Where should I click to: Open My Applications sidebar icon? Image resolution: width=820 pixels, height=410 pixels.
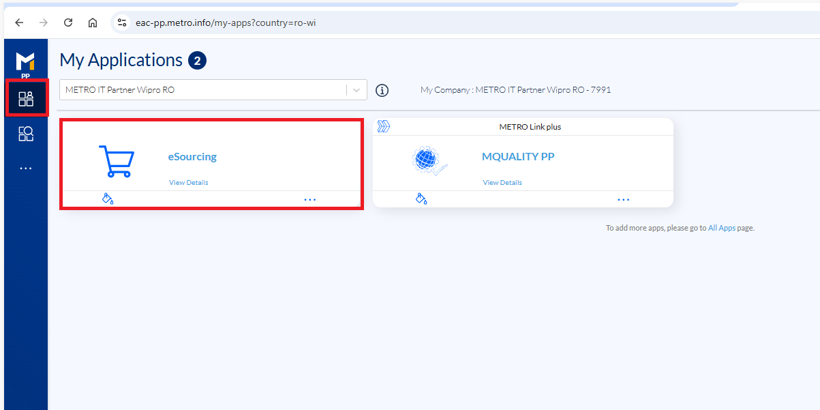click(x=26, y=99)
